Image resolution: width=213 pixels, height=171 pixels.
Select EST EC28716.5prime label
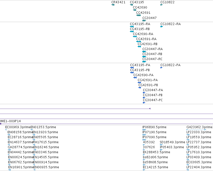(x=20, y=137)
